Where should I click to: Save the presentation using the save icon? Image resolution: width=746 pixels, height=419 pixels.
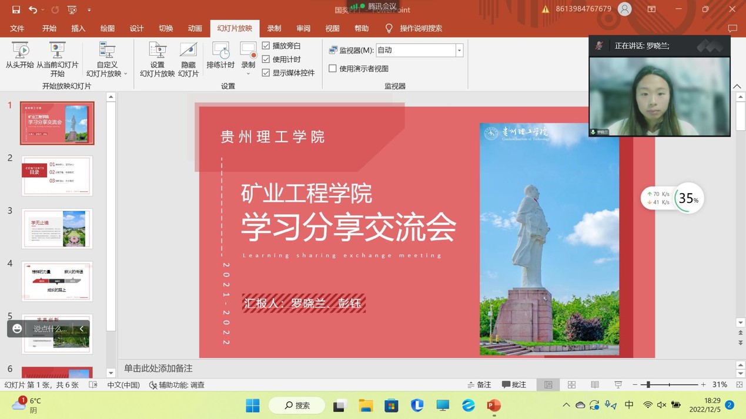click(x=16, y=9)
